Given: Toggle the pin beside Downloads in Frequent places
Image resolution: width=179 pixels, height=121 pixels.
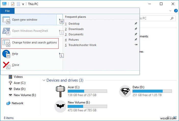Looking at the screenshot, I should [x=136, y=29].
